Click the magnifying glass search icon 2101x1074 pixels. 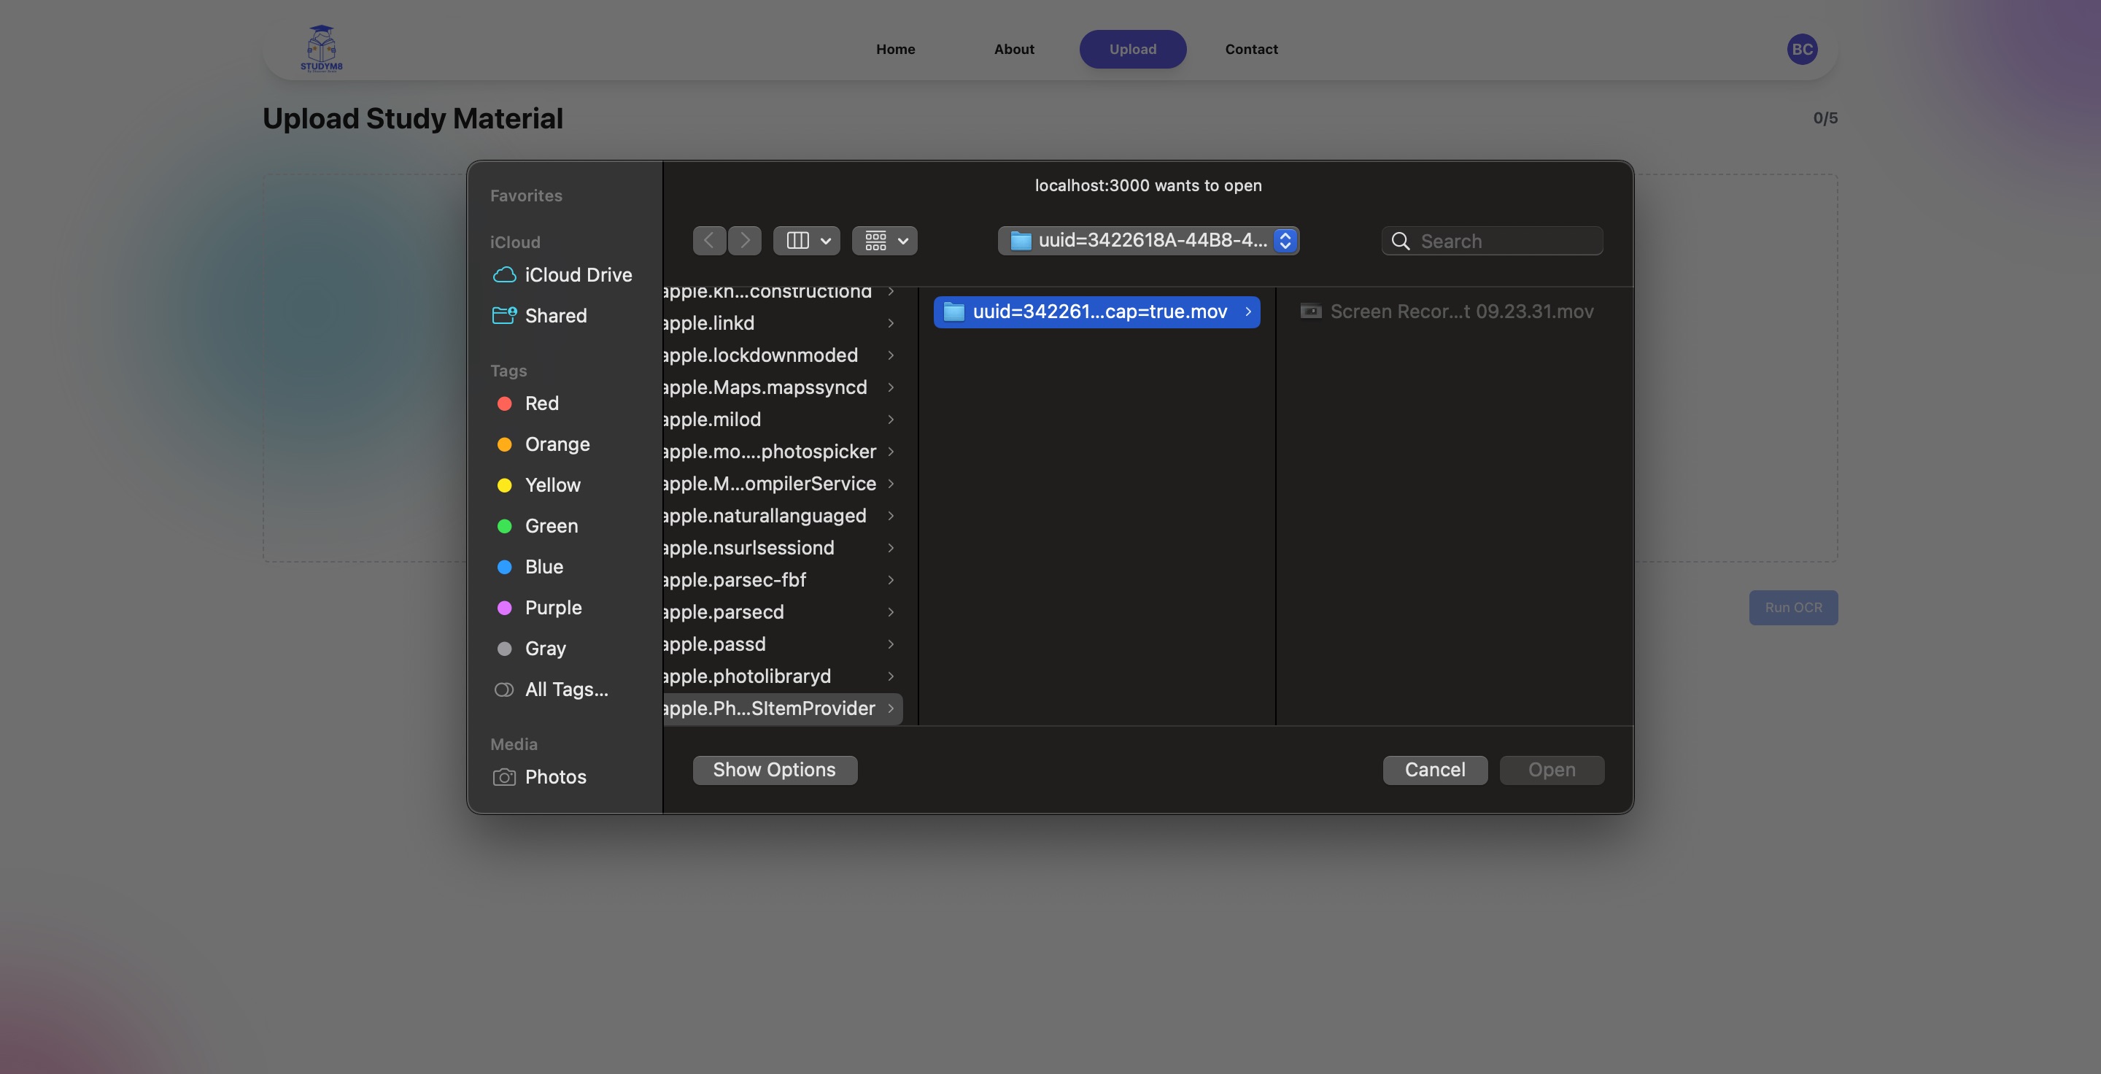(1401, 242)
